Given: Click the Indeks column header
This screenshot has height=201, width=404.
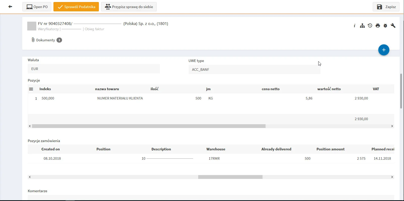Looking at the screenshot, I should (45, 89).
